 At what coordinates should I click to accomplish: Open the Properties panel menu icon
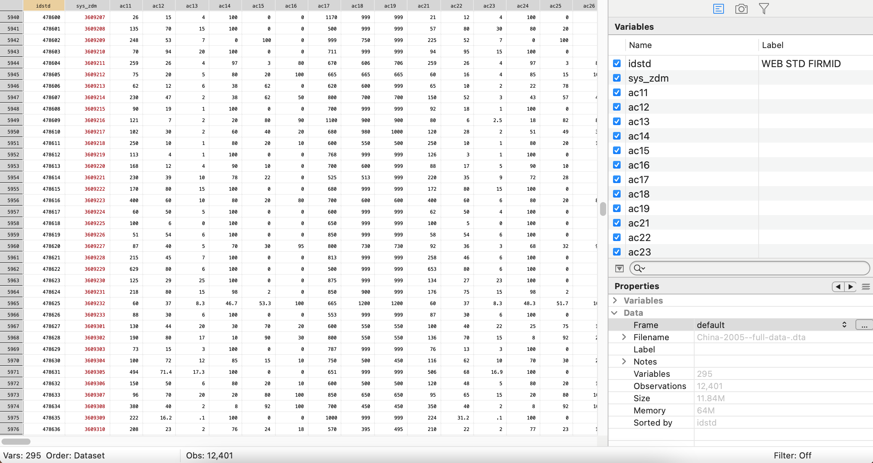pyautogui.click(x=866, y=286)
